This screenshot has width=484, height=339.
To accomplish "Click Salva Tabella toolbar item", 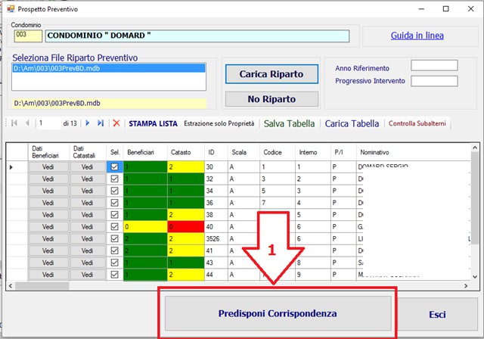I will pos(289,123).
